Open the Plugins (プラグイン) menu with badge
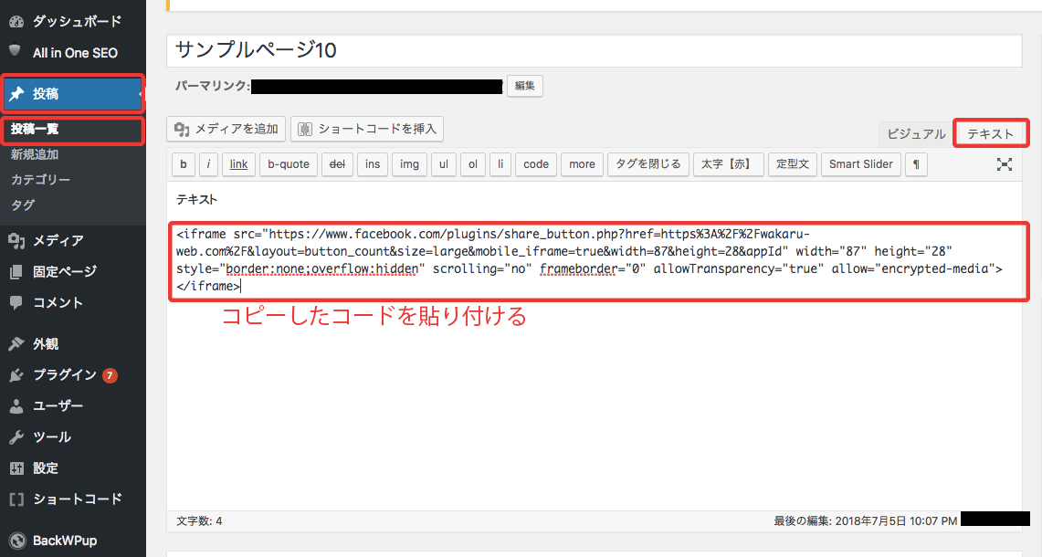Image resolution: width=1042 pixels, height=557 pixels. click(x=64, y=374)
